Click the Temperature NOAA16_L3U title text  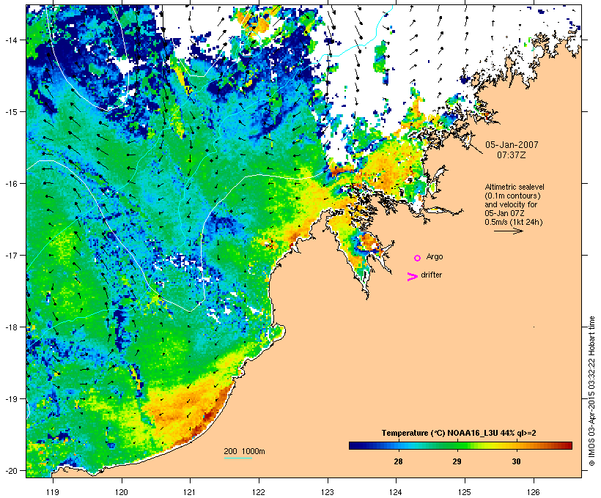[x=459, y=433]
